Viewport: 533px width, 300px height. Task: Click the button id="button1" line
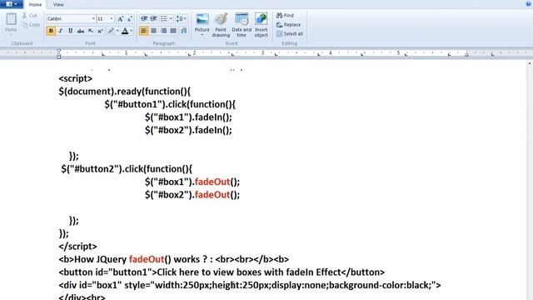222,272
